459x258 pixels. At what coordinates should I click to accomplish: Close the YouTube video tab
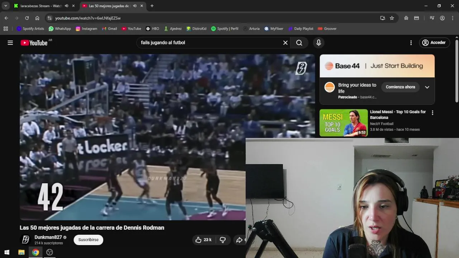tap(142, 6)
